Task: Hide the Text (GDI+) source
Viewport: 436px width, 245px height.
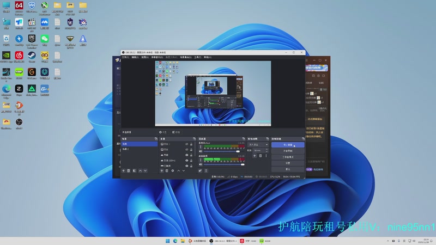Action: (187, 161)
